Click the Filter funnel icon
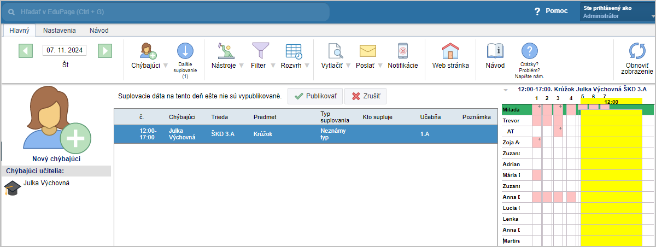Viewport: 656px width, 247px height. (x=258, y=51)
